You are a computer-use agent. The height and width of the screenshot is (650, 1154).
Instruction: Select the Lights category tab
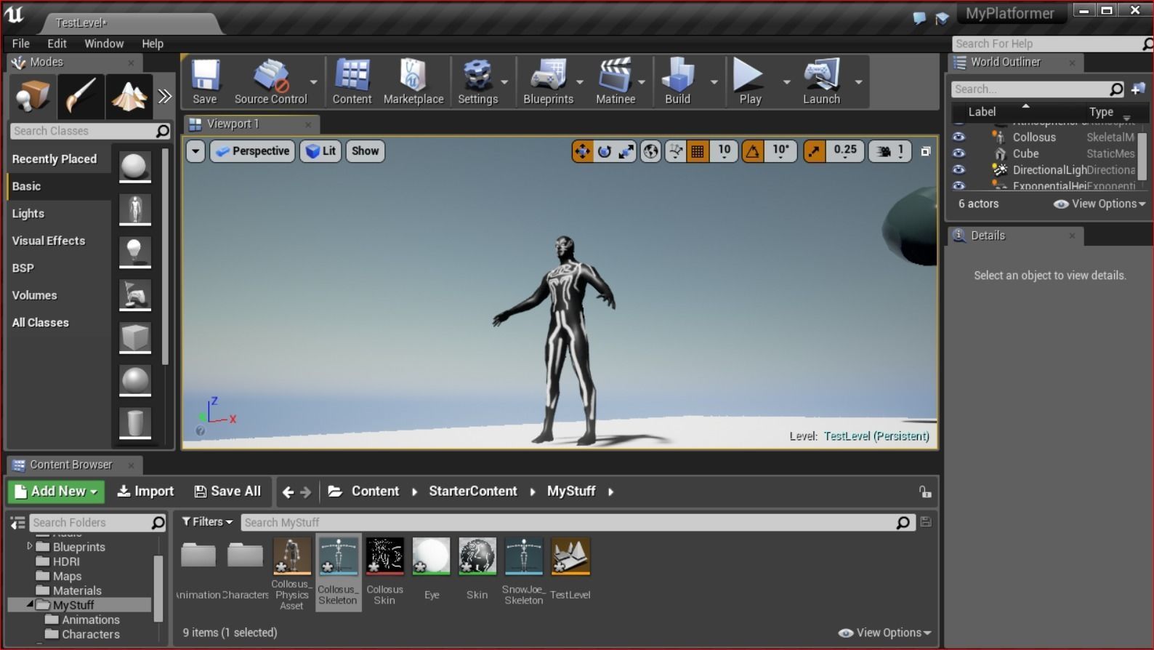[x=28, y=214]
